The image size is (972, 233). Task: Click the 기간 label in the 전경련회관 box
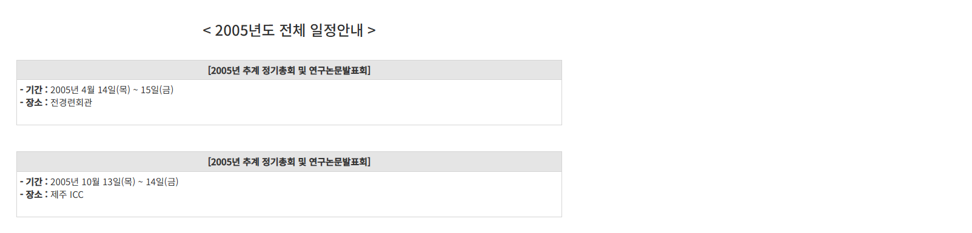[34, 90]
